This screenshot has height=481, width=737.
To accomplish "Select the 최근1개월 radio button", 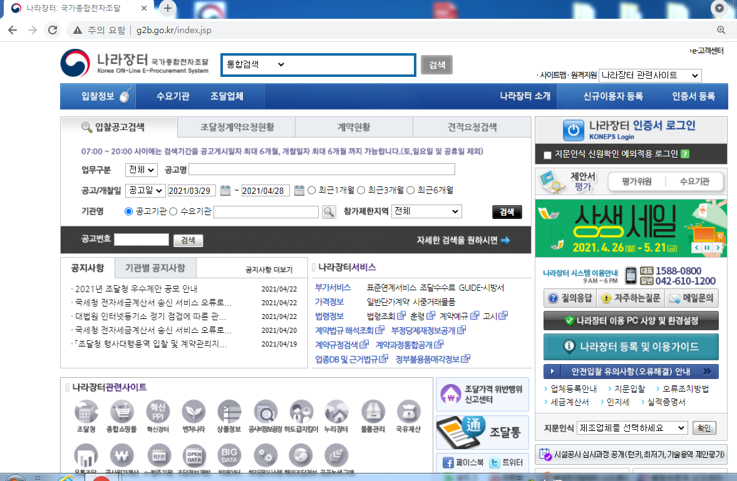I will [312, 190].
